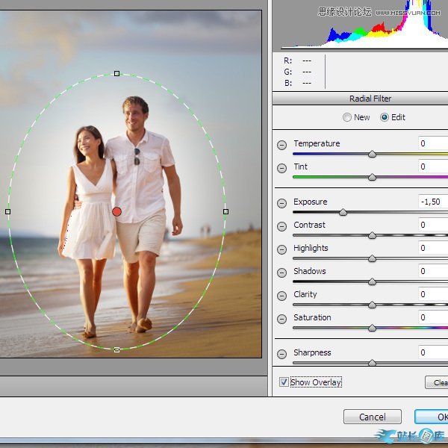Viewport: 448px width, 448px height.
Task: Click the Contrast value input field
Action: pos(432,225)
